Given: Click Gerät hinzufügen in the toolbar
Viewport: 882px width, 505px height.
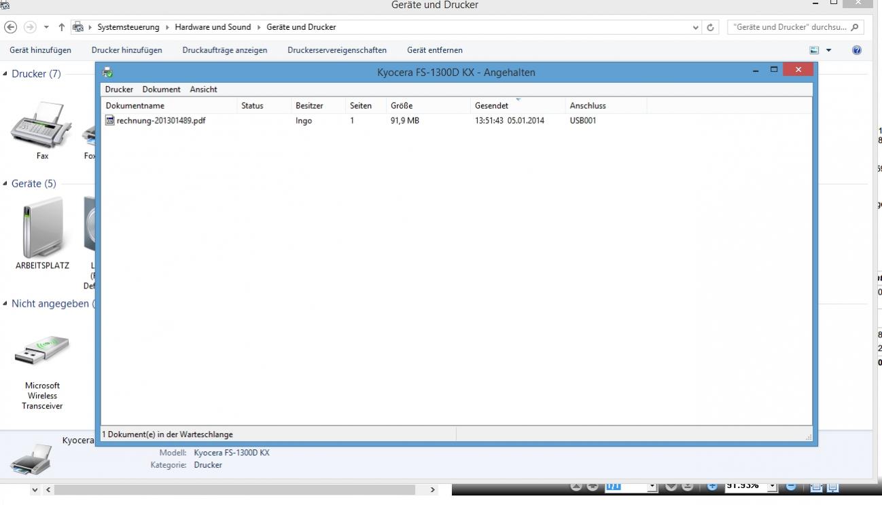Looking at the screenshot, I should (x=40, y=50).
